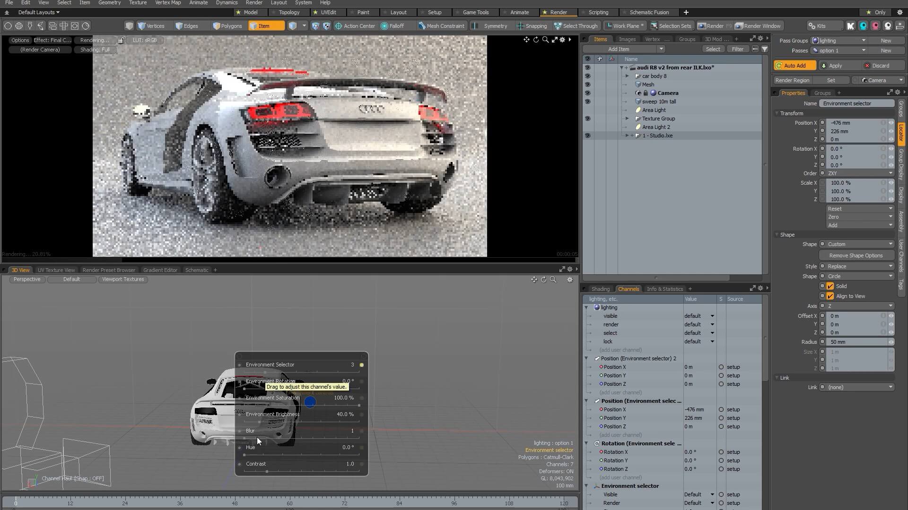This screenshot has height=510, width=908.
Task: Uncheck the Solid shape checkbox
Action: [830, 286]
